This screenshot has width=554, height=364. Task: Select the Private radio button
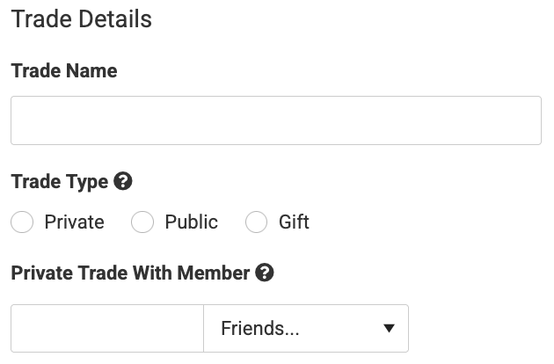coord(22,222)
